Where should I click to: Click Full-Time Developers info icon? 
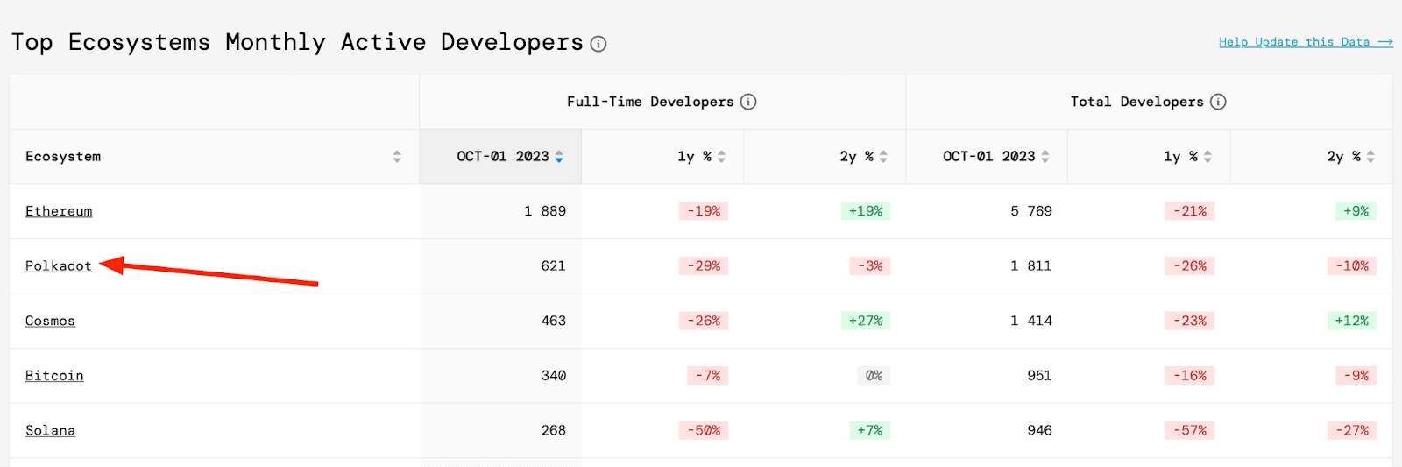(748, 102)
